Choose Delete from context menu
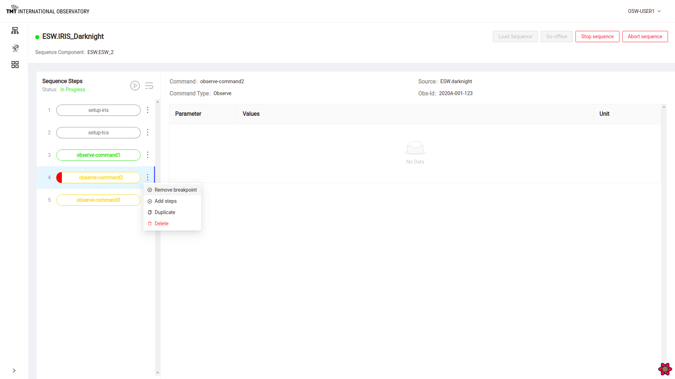Screen dimensions: 675x379 pyautogui.click(x=172, y=224)
